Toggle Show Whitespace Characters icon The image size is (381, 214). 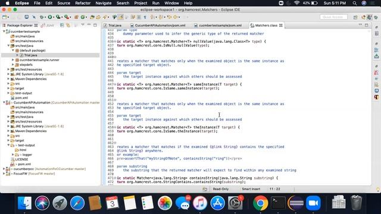tap(145, 17)
